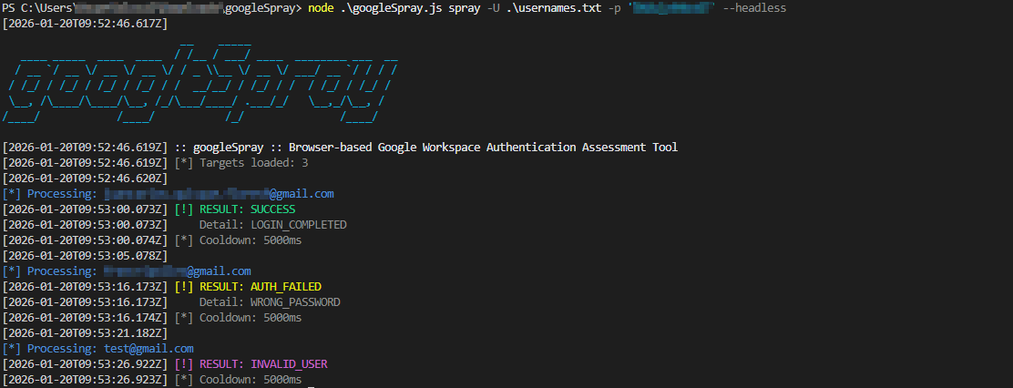This screenshot has width=1013, height=388.
Task: Click the timestamp 09:53:00.073Z beside RESULT: SUCCESS
Action: (86, 209)
